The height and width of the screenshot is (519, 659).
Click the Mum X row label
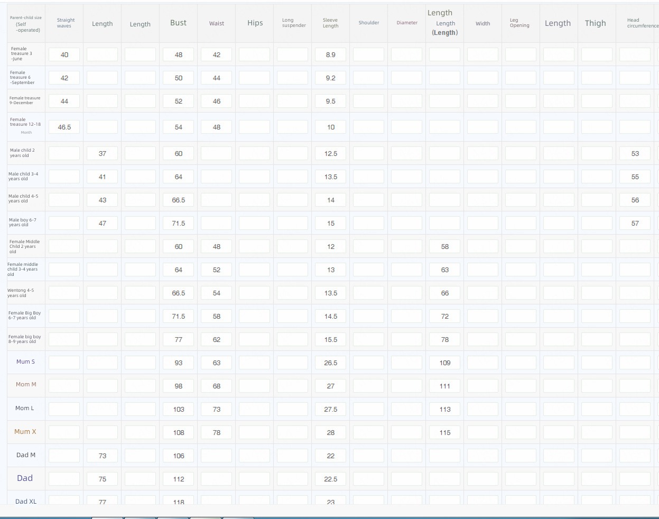[x=25, y=431]
